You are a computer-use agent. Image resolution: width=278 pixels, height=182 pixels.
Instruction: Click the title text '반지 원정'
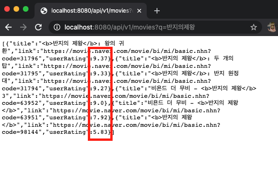pyautogui.click(x=226, y=73)
